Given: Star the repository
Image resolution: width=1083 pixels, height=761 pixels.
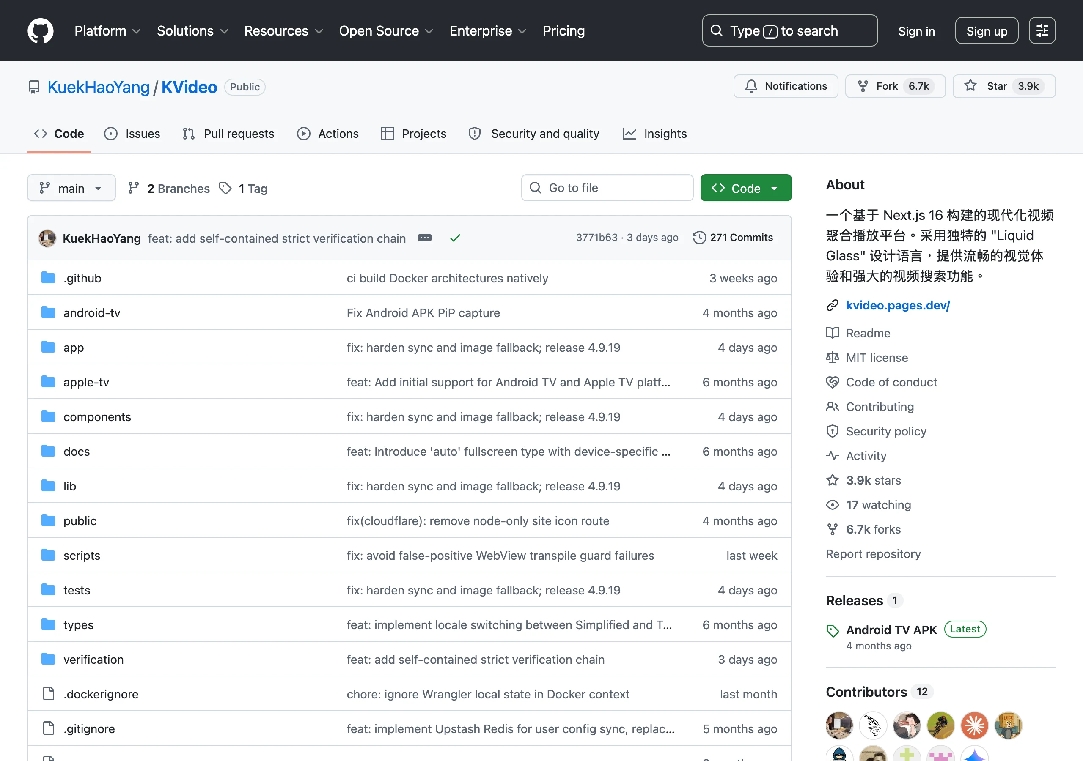Looking at the screenshot, I should [x=1004, y=86].
